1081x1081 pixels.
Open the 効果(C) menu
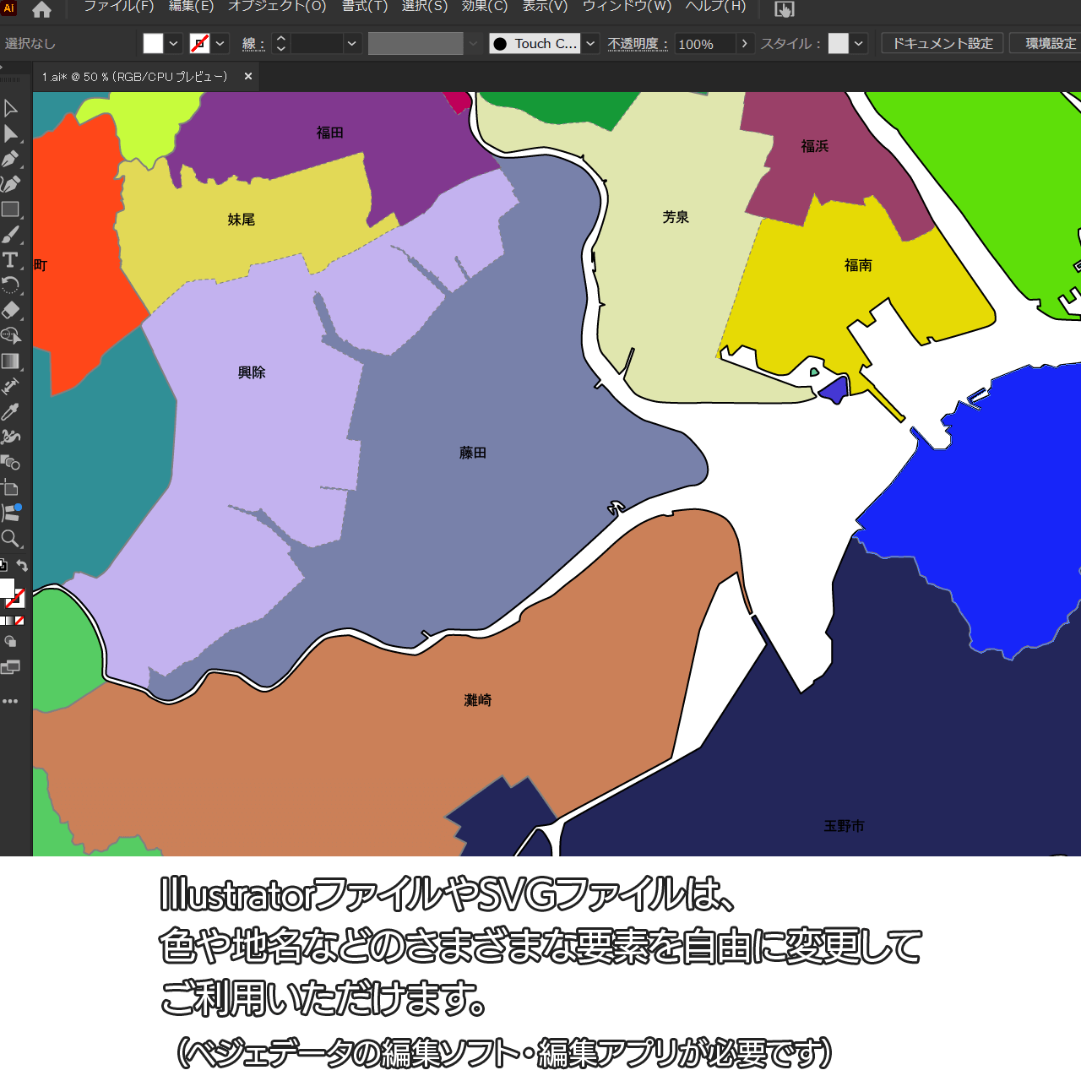(x=485, y=7)
